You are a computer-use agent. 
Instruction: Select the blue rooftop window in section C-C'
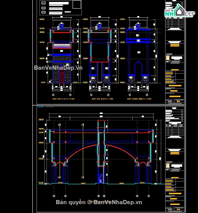coord(62,26)
